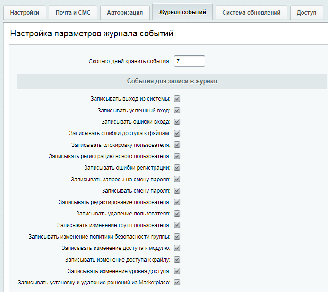Select the Авторизация tab
The image size is (328, 292).
click(125, 13)
